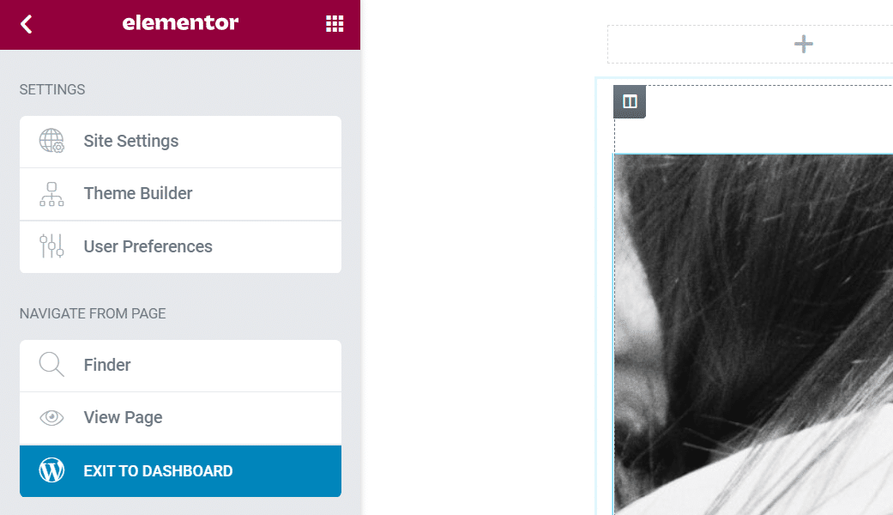Click the section column-layout handle icon
This screenshot has width=893, height=515.
click(x=630, y=101)
